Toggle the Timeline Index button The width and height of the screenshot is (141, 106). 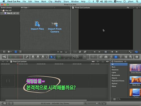[11, 103]
